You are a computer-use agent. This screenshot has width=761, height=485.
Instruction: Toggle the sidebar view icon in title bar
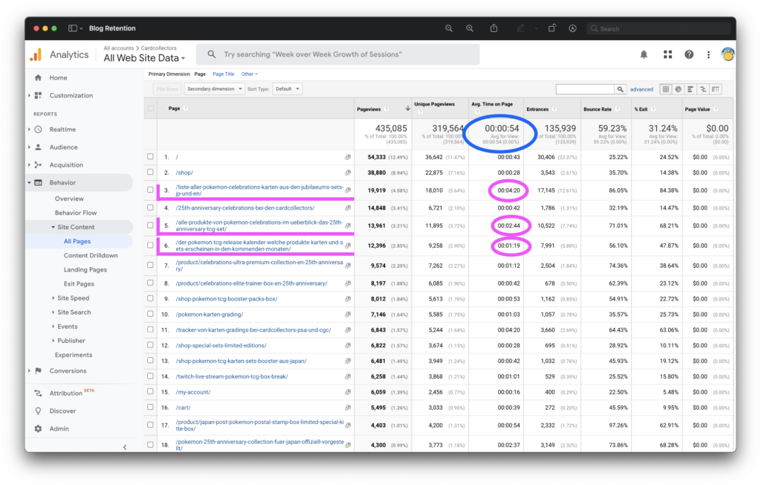coord(73,28)
